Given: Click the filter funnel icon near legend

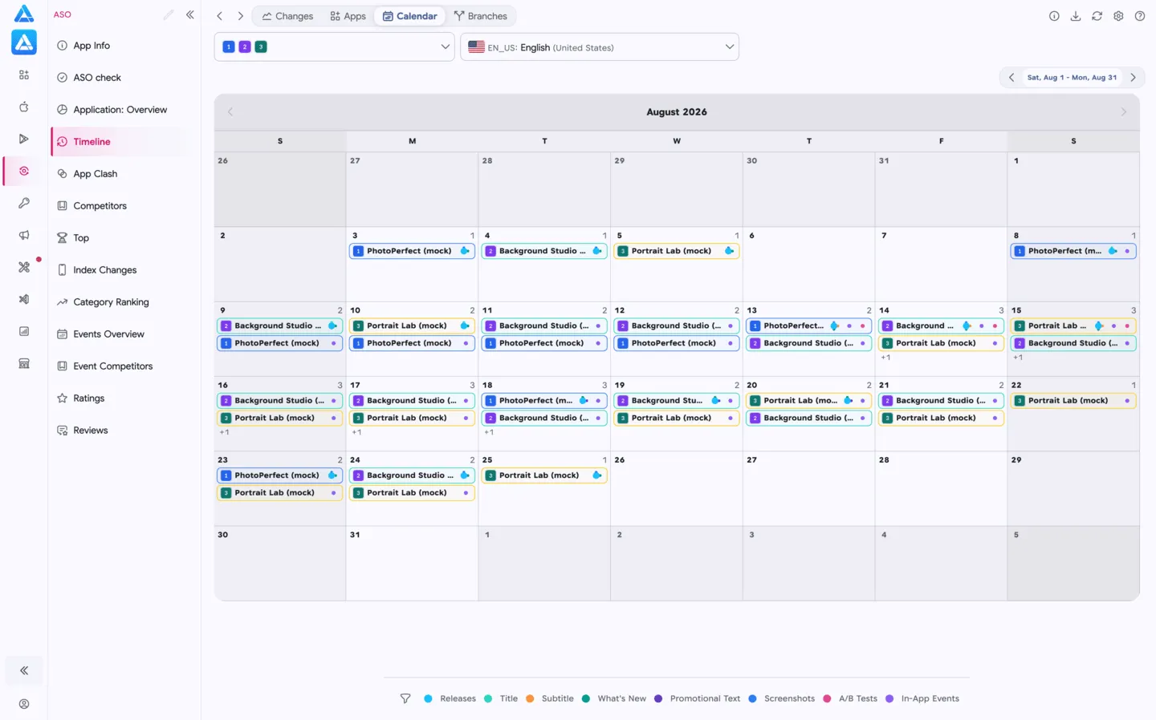Looking at the screenshot, I should pyautogui.click(x=405, y=698).
